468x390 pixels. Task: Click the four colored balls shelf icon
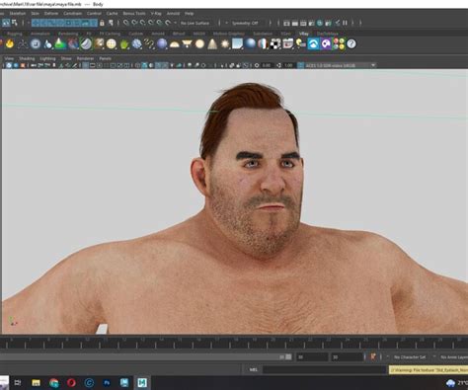[339, 43]
